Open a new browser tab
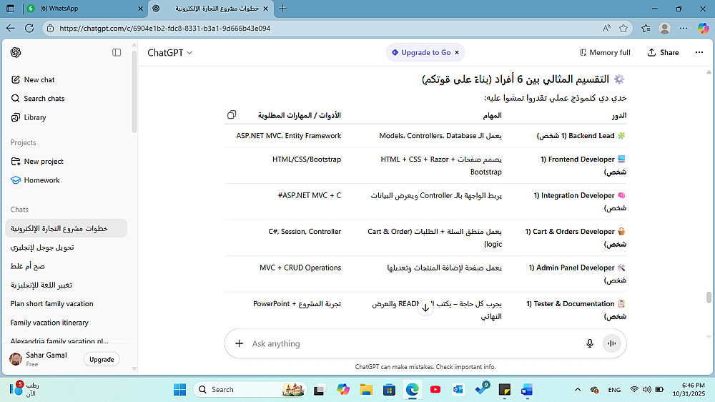 [x=282, y=8]
